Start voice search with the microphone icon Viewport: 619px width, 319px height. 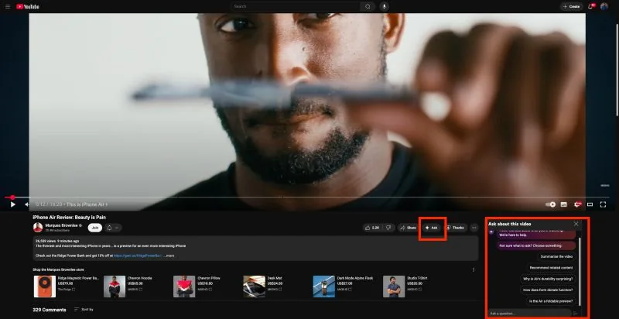click(x=384, y=7)
